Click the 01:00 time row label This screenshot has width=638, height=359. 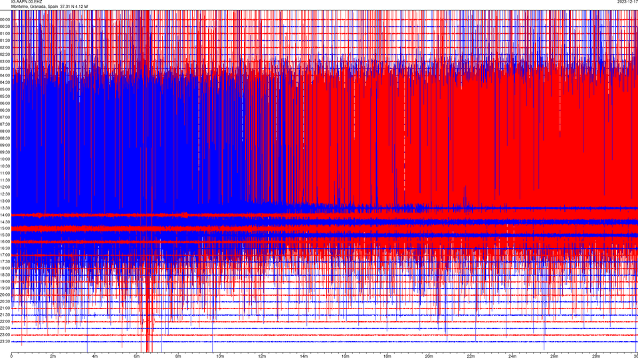5,33
